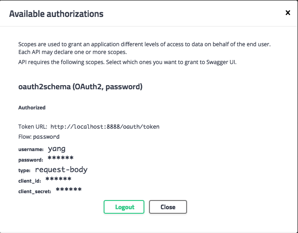This screenshot has height=233, width=298.
Task: Click the masked client_secret value
Action: click(69, 190)
